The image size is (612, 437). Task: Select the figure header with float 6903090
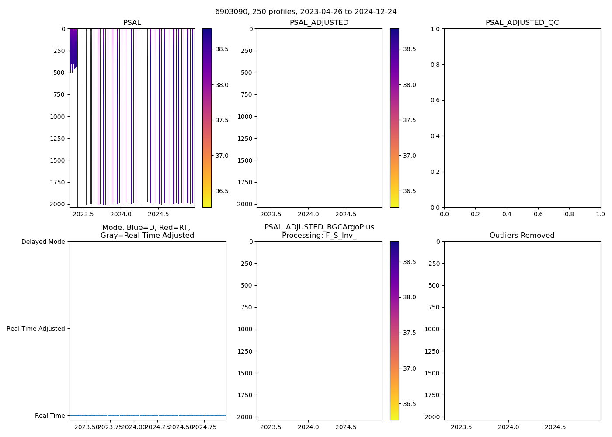pos(306,12)
